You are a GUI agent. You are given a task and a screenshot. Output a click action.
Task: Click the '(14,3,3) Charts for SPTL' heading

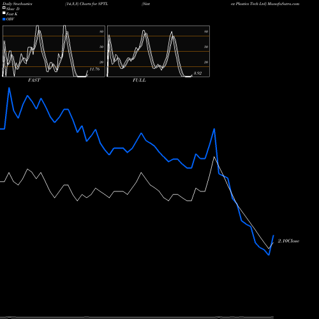click(x=87, y=4)
